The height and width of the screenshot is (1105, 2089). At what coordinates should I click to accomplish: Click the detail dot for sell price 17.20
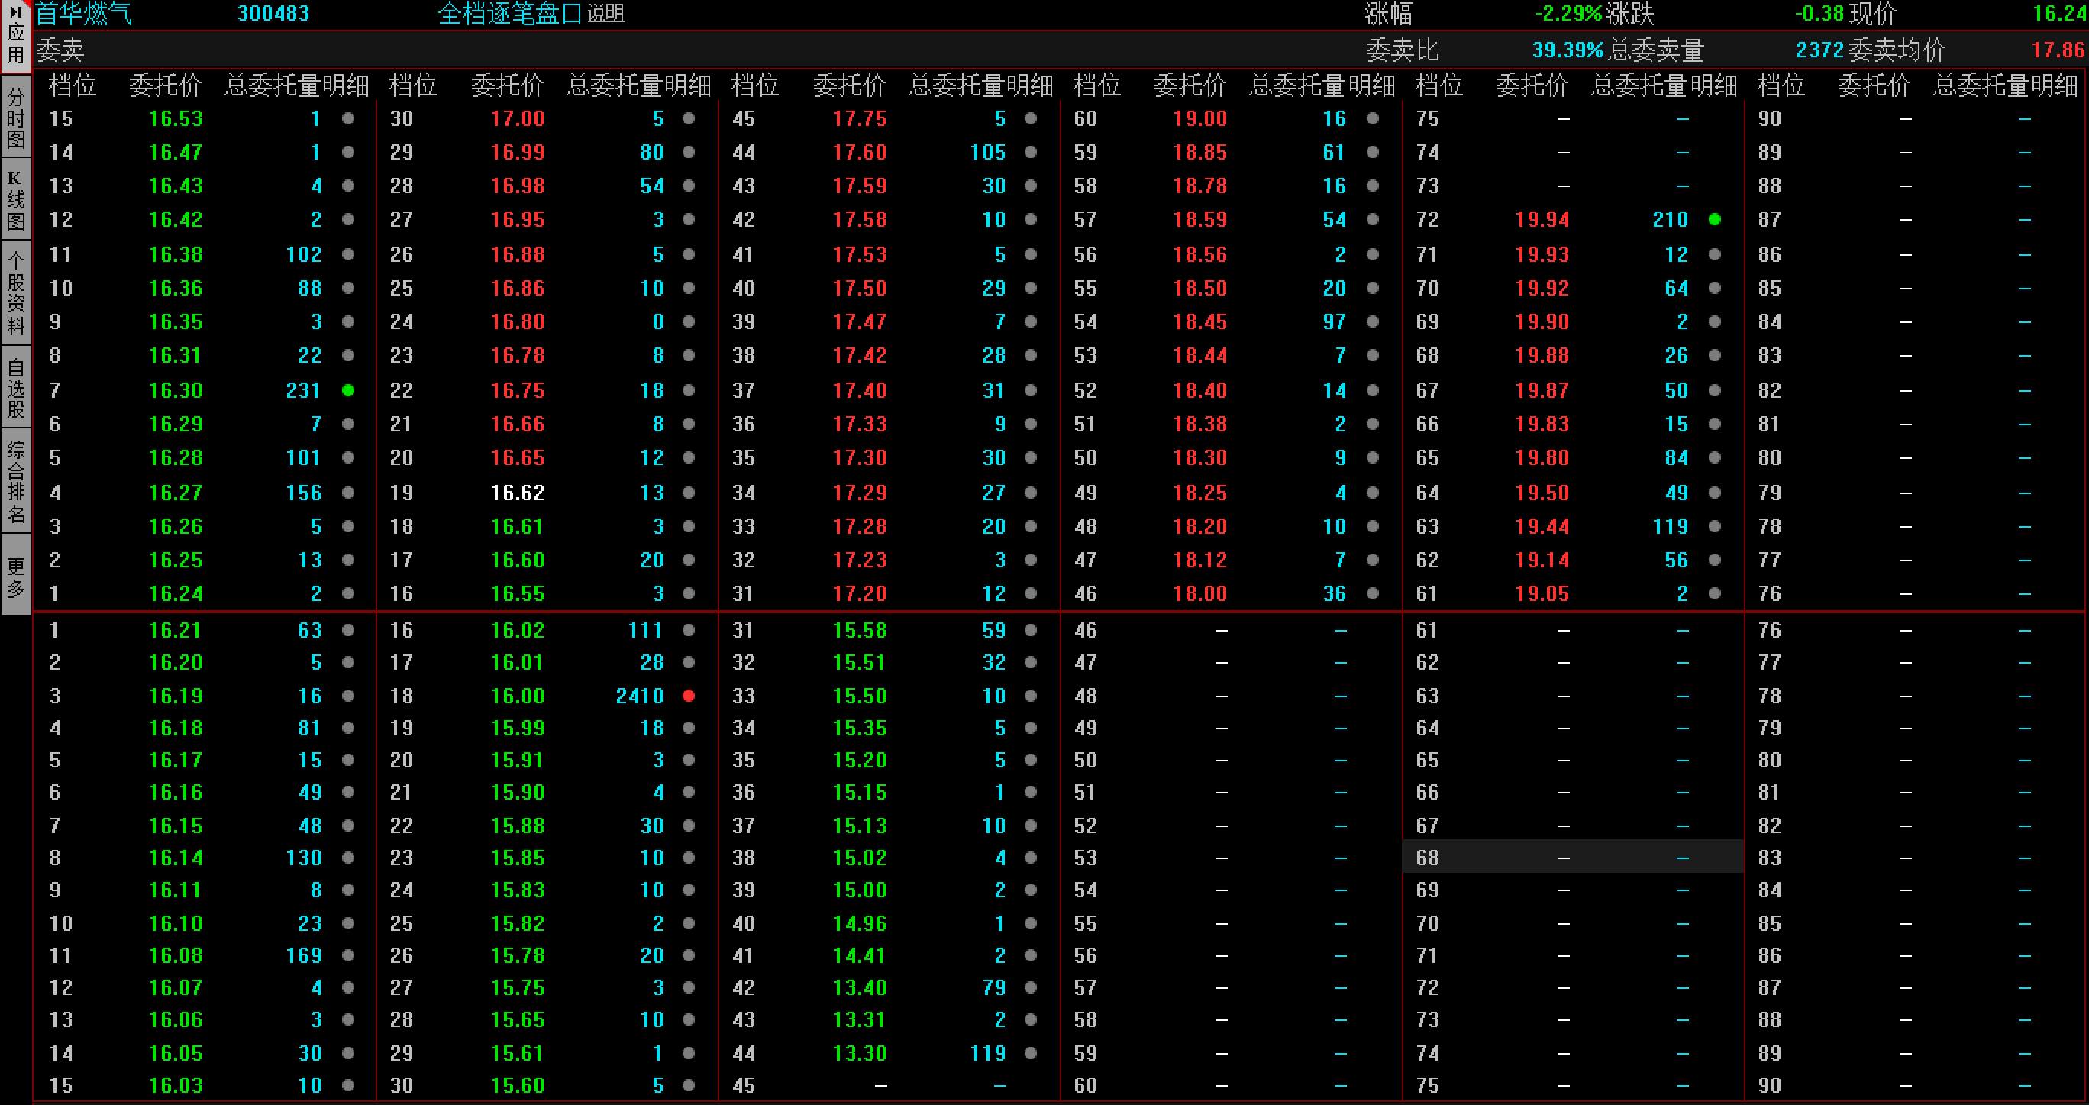[1031, 593]
